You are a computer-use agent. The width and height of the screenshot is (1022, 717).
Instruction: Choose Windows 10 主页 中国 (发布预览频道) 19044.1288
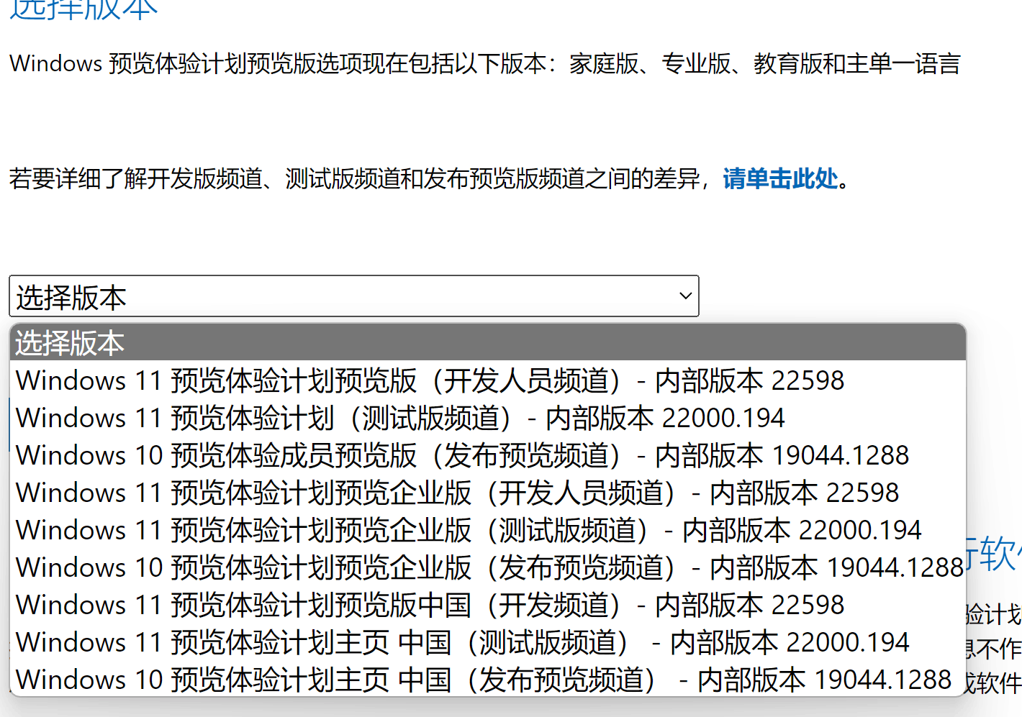point(487,679)
